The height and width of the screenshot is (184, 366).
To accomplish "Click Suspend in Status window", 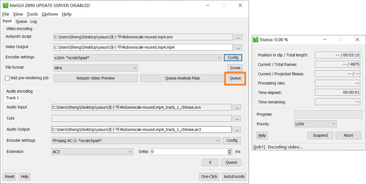I will tap(320, 135).
